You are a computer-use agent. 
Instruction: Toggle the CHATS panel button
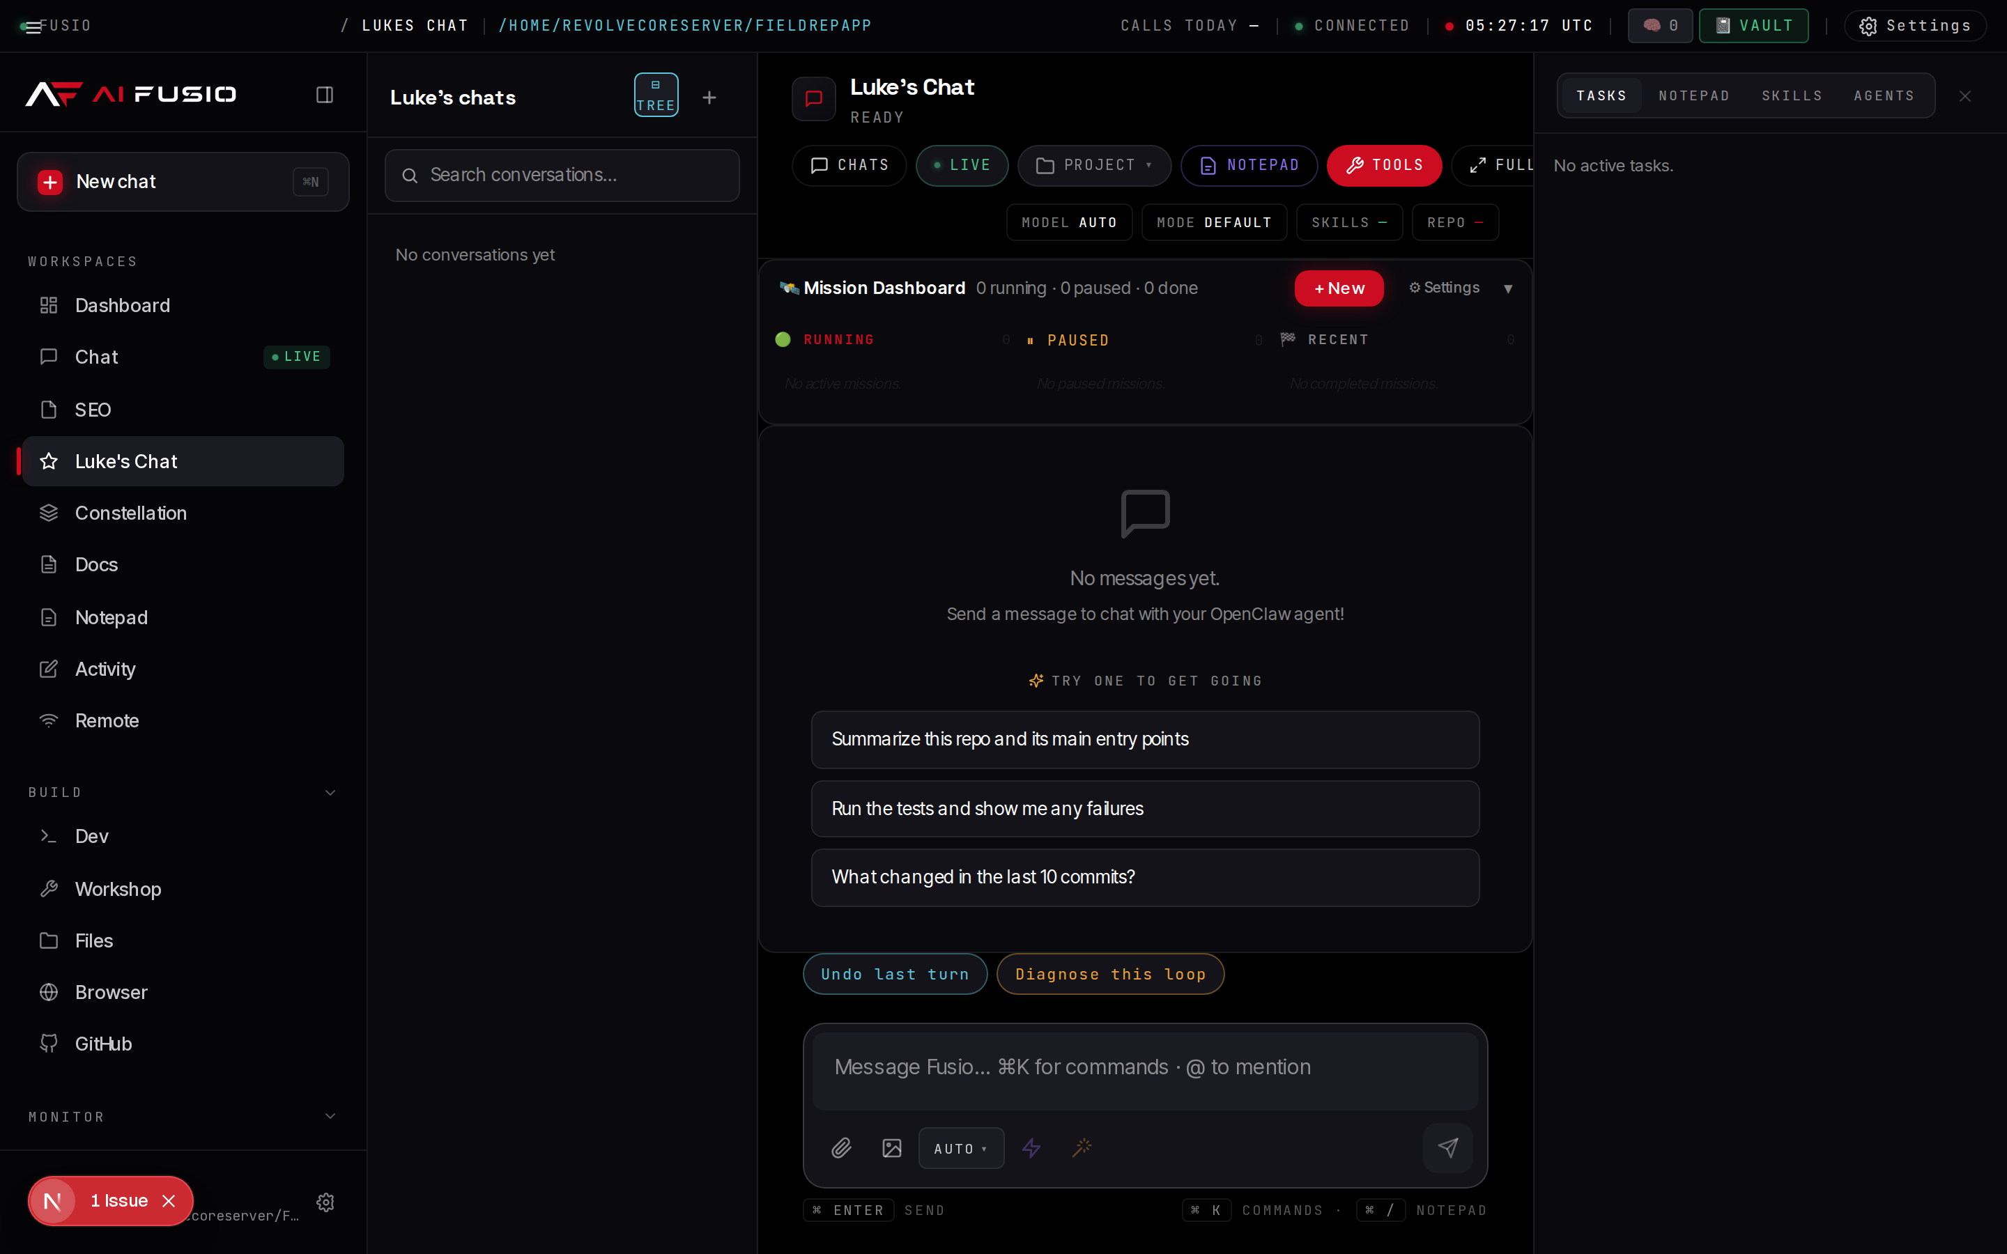point(848,165)
